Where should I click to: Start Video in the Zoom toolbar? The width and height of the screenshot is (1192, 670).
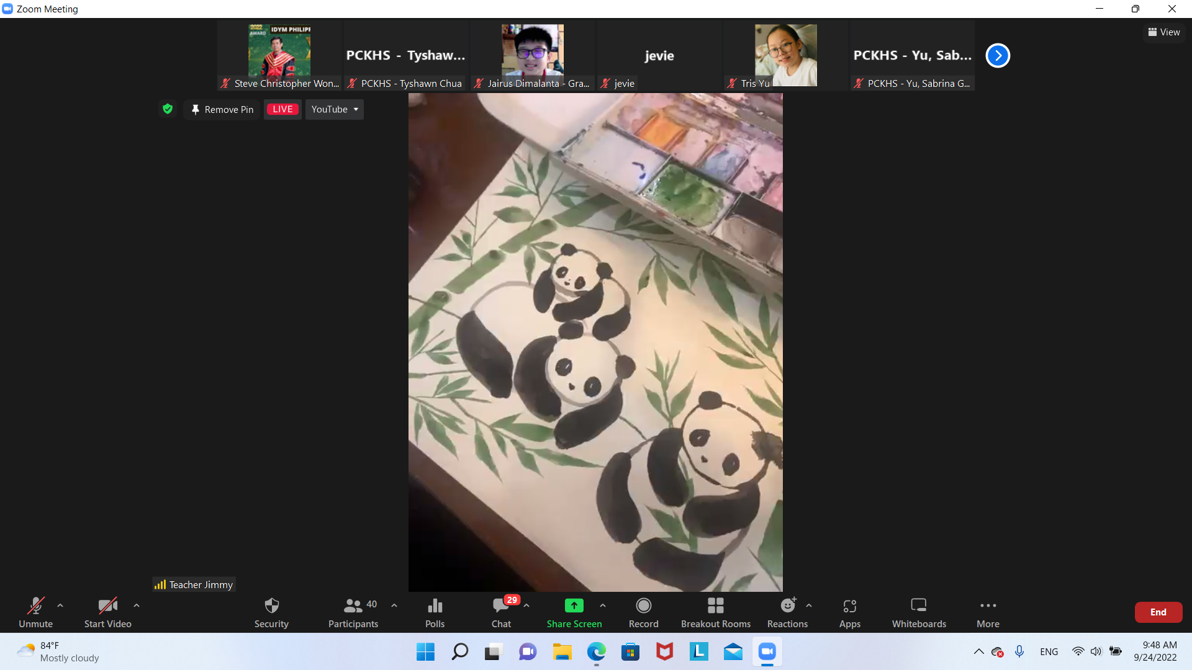coord(108,612)
